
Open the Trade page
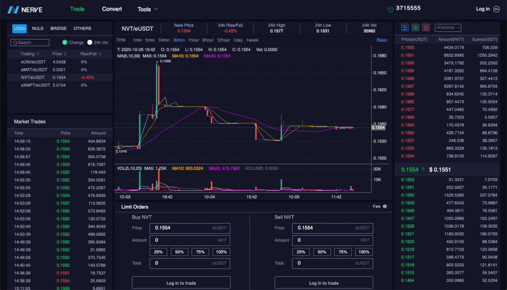pos(77,9)
